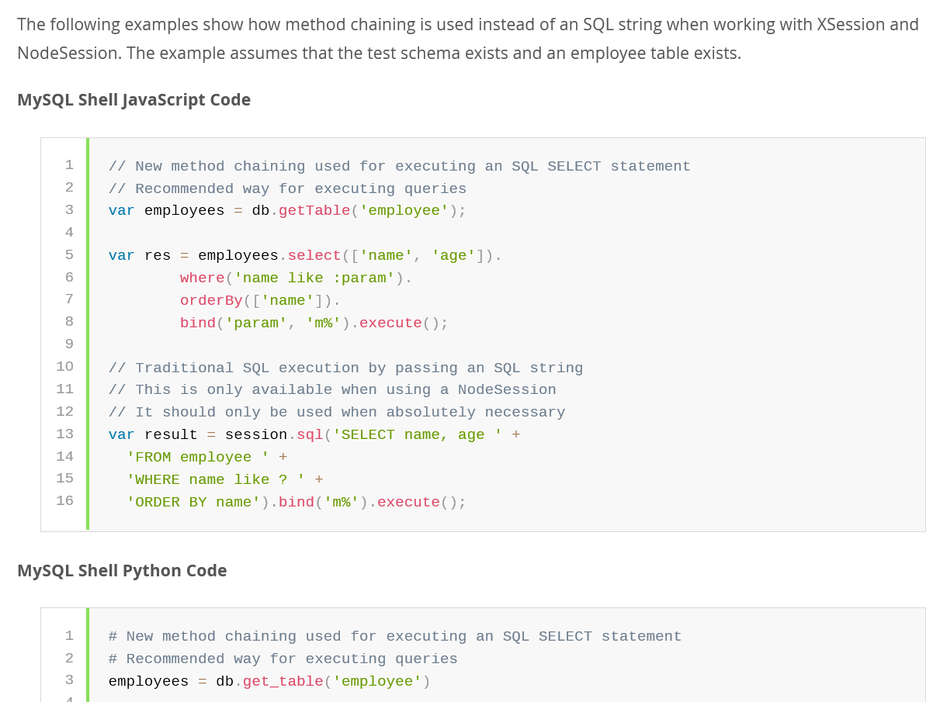This screenshot has height=702, width=933.
Task: Click the "It should only be used" comment
Action: tap(336, 413)
